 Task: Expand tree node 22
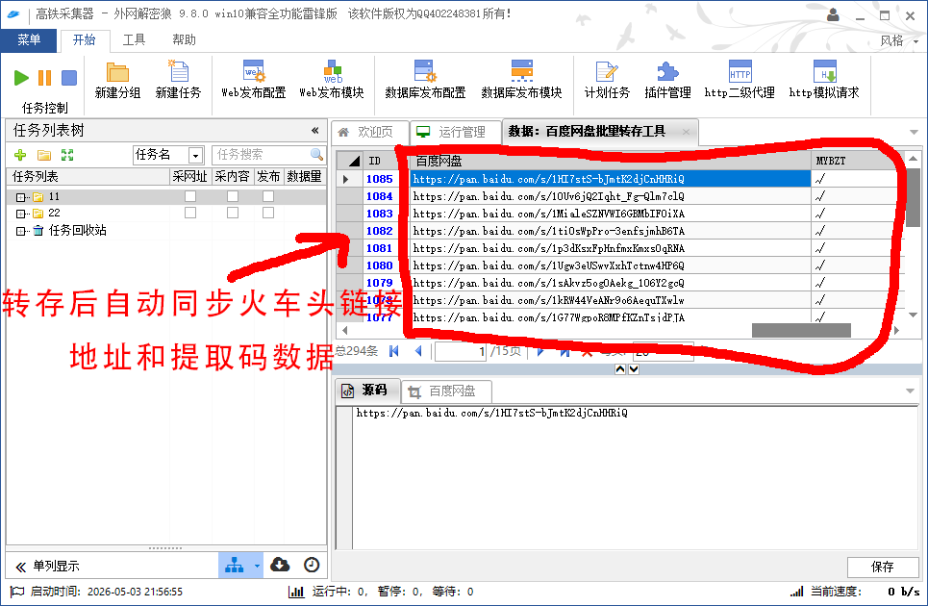click(21, 214)
